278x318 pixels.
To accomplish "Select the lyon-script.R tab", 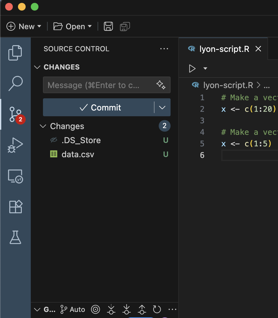I will [x=224, y=49].
